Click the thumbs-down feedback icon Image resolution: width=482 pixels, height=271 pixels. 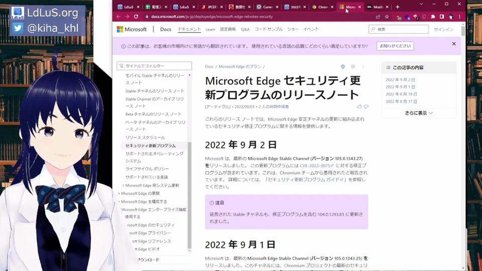pyautogui.click(x=366, y=106)
